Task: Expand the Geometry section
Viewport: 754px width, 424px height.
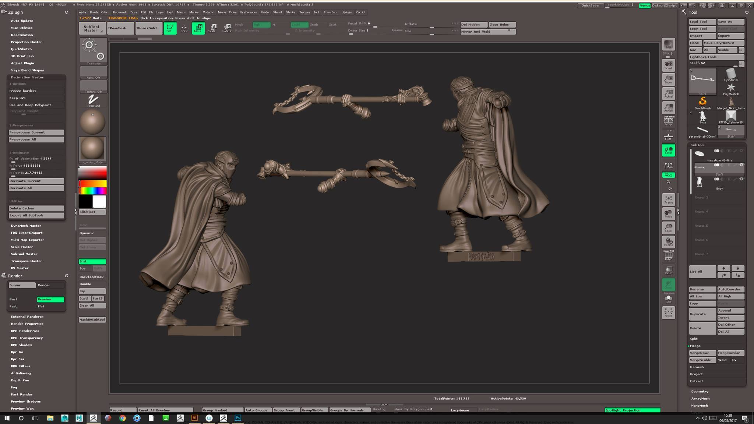Action: 700,391
